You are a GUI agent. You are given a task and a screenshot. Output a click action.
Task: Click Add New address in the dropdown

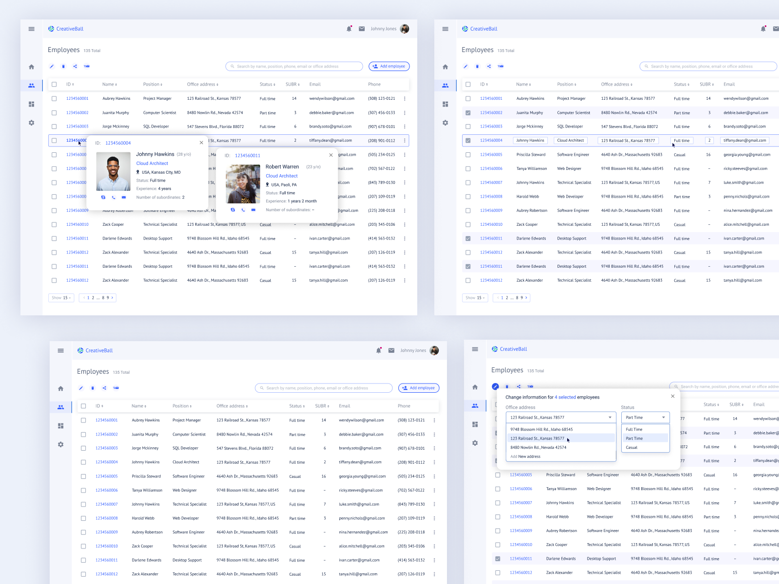[525, 456]
